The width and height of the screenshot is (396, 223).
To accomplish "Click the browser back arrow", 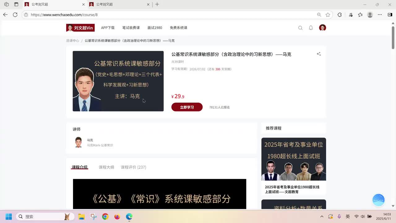I will point(5,15).
